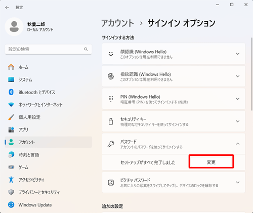Click the PIN keypad dots icon
This screenshot has width=253, height=213.
(111, 99)
